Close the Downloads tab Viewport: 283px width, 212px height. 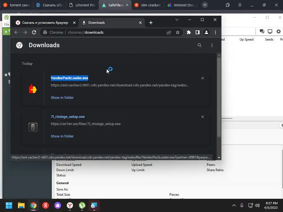(x=140, y=23)
